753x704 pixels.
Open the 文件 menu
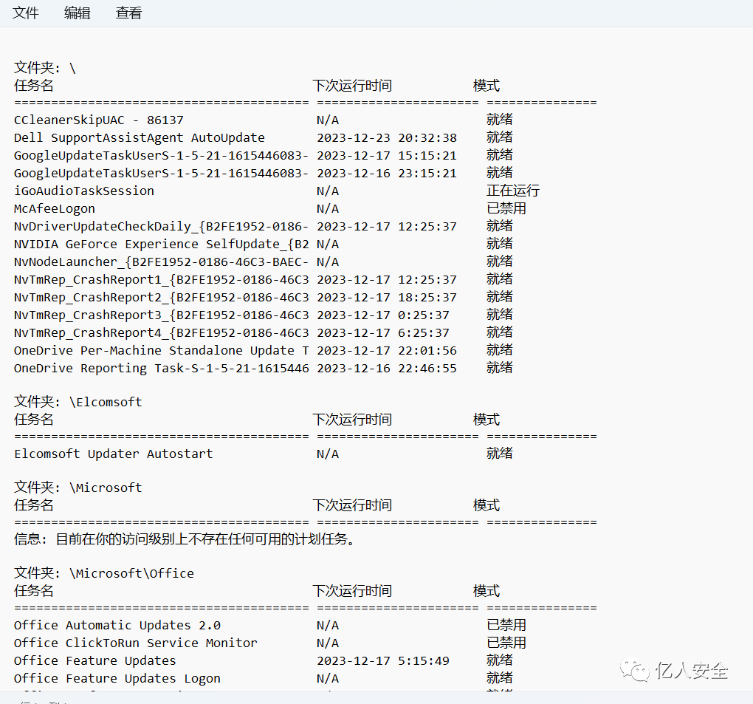(x=25, y=13)
